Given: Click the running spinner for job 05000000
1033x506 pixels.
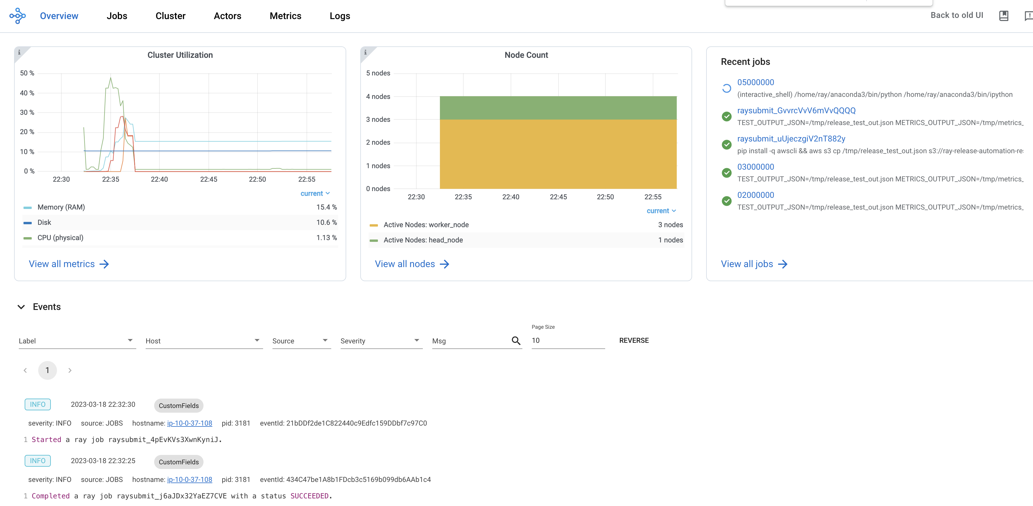Looking at the screenshot, I should [x=726, y=88].
